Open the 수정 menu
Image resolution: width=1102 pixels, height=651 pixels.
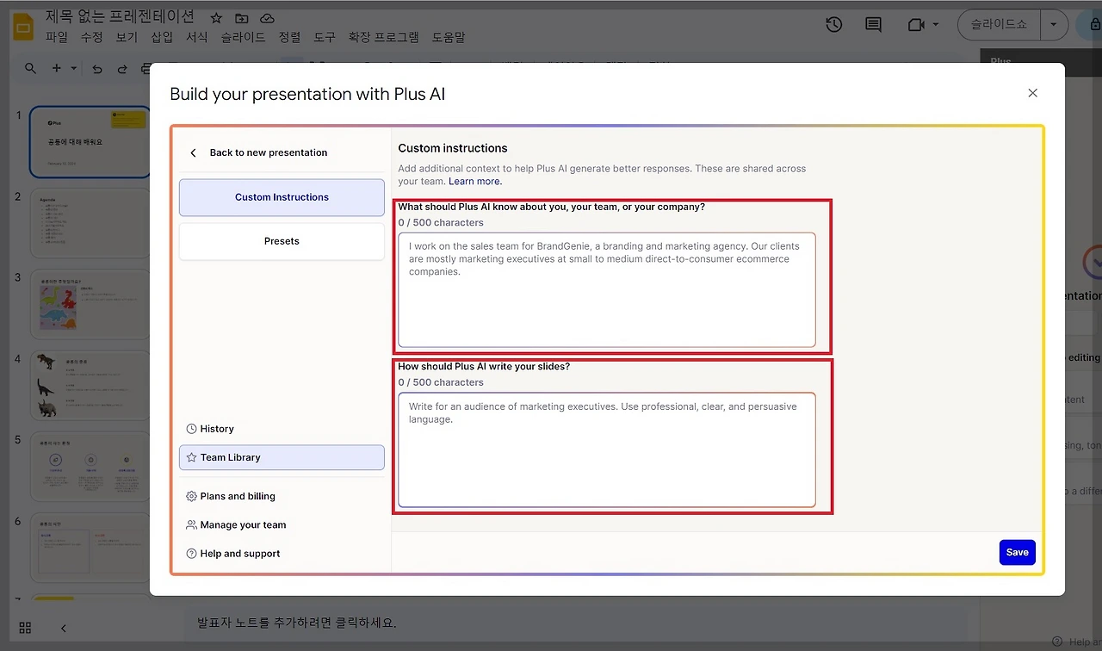pos(91,37)
